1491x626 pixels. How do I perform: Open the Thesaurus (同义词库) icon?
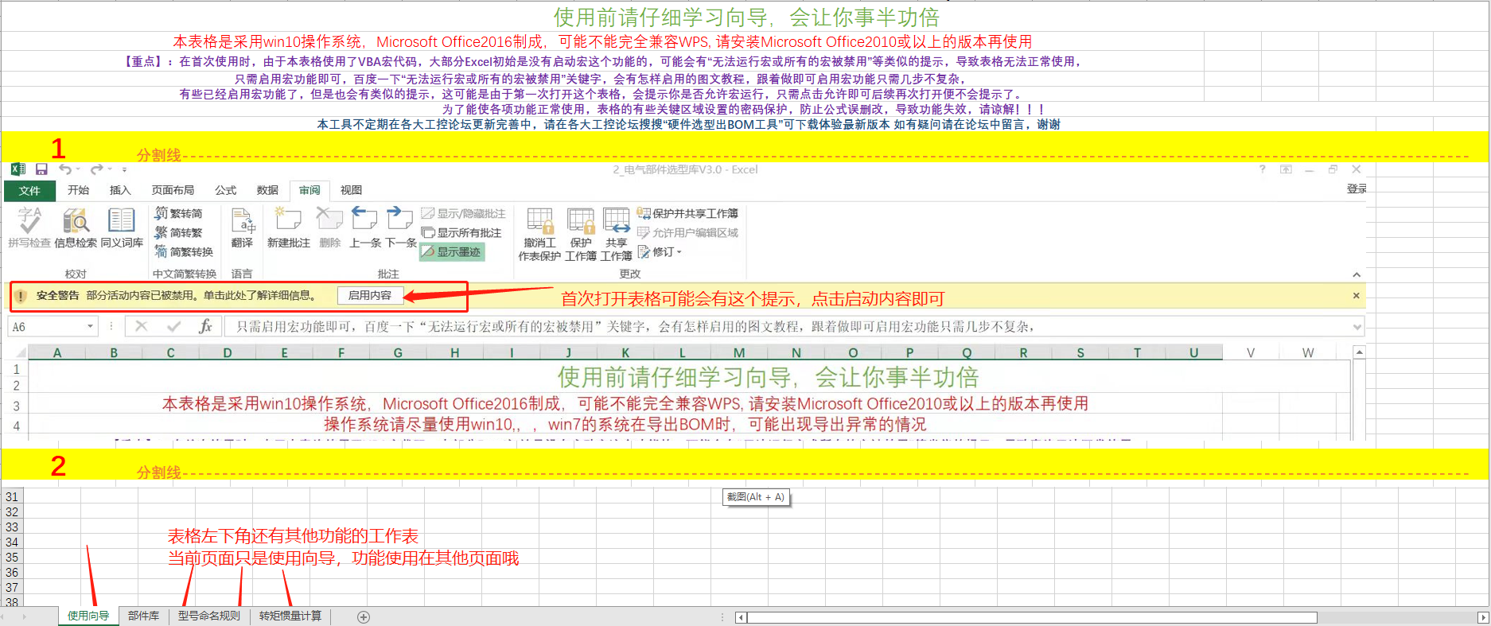click(122, 226)
